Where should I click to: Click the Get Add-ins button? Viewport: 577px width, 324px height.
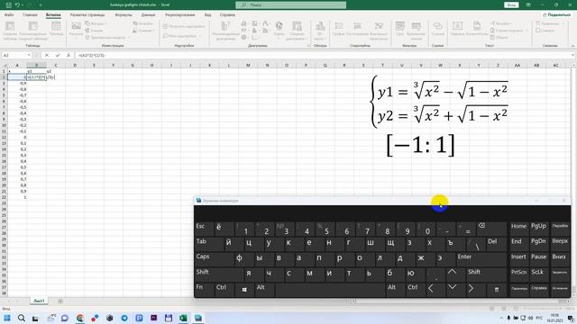(184, 26)
